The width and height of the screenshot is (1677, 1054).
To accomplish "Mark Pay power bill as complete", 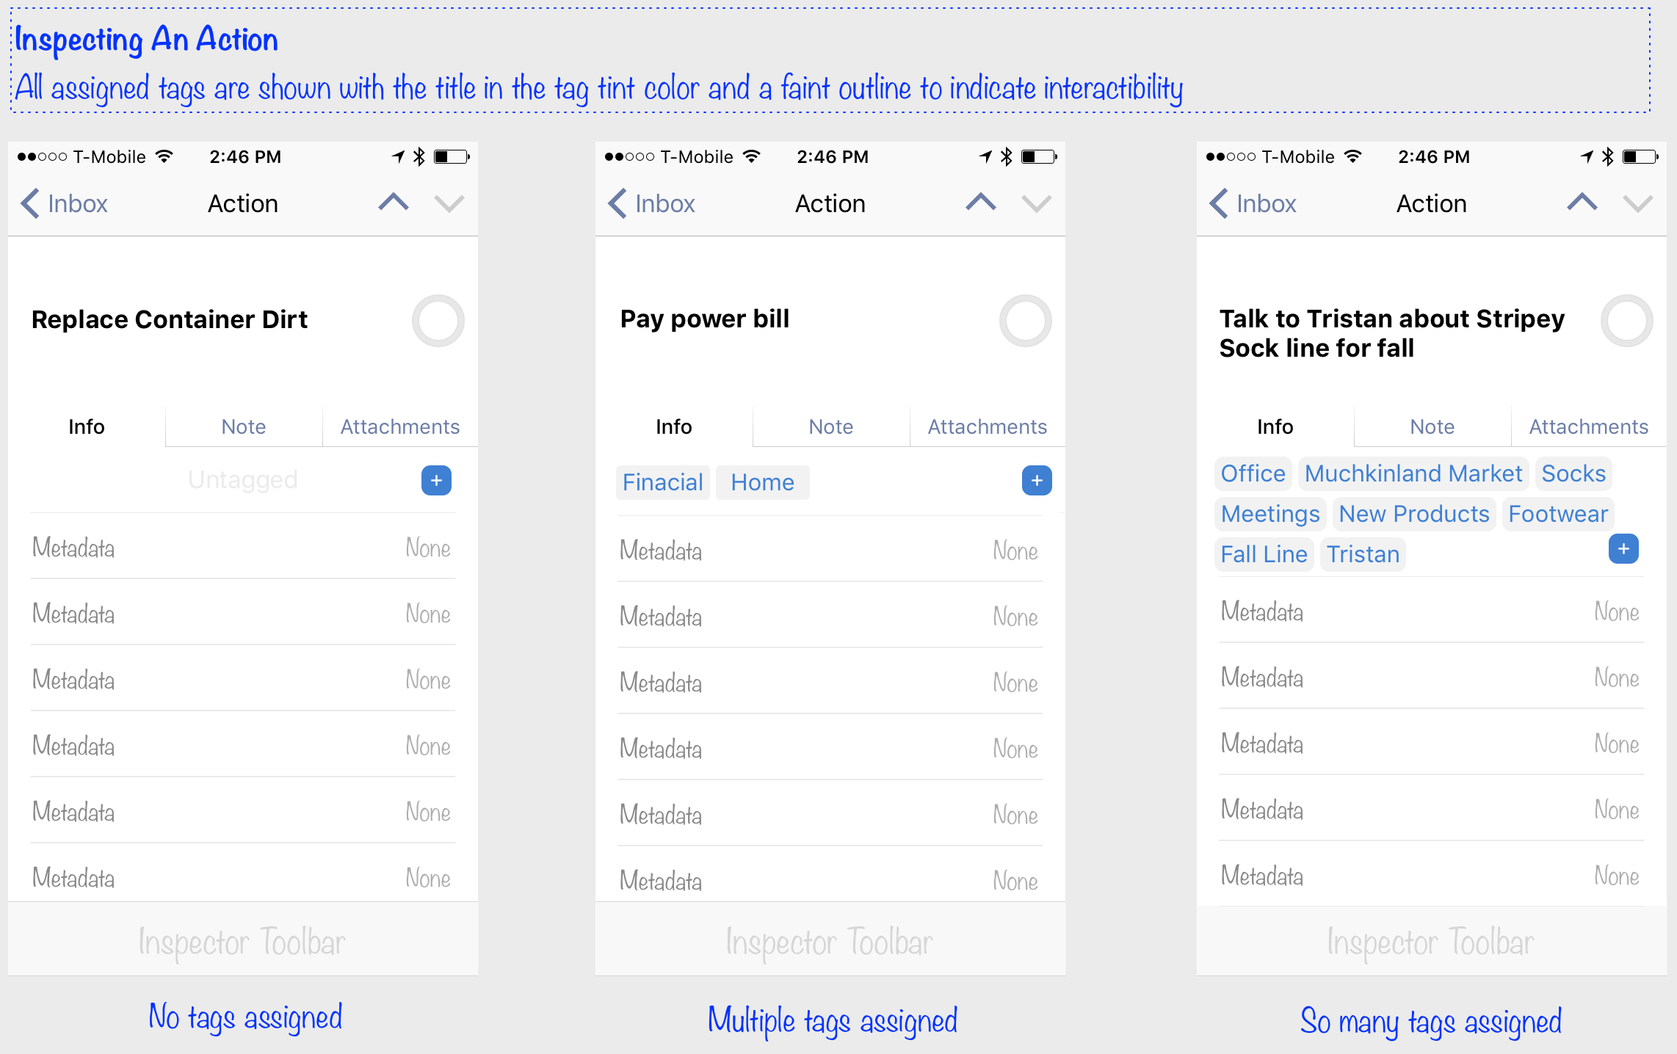I will tap(1026, 321).
